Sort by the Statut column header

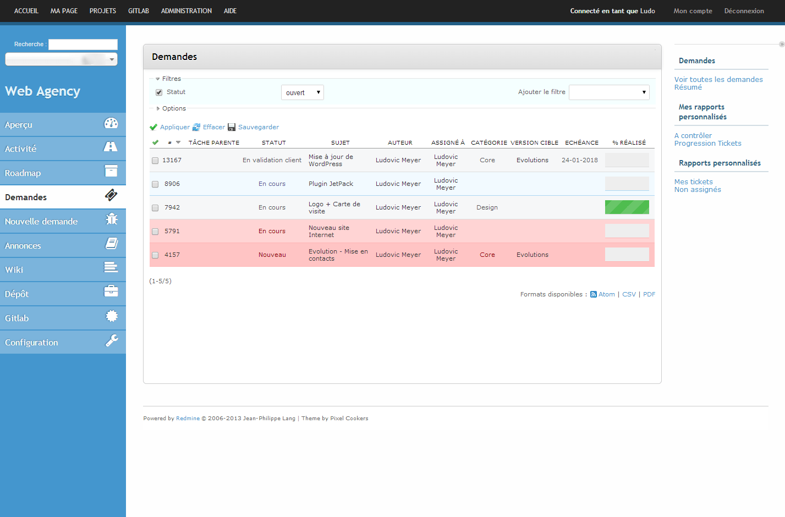pos(274,143)
